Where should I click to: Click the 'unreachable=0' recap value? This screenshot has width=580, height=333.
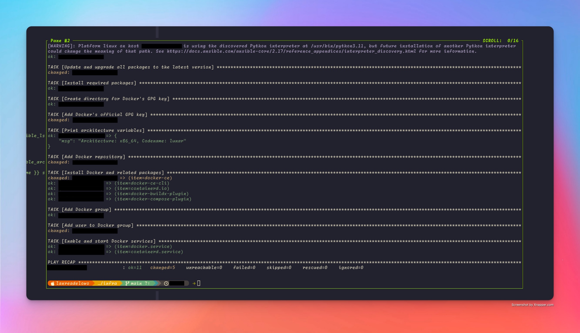click(204, 268)
